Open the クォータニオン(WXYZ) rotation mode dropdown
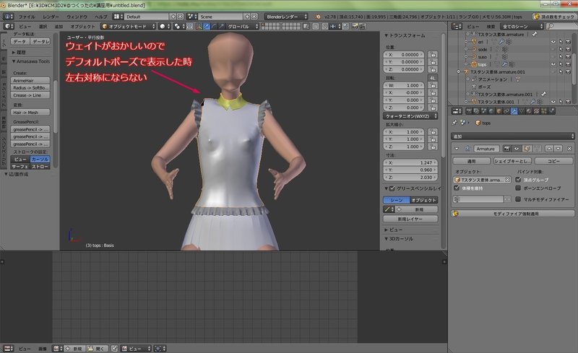The width and height of the screenshot is (578, 353). click(x=410, y=116)
